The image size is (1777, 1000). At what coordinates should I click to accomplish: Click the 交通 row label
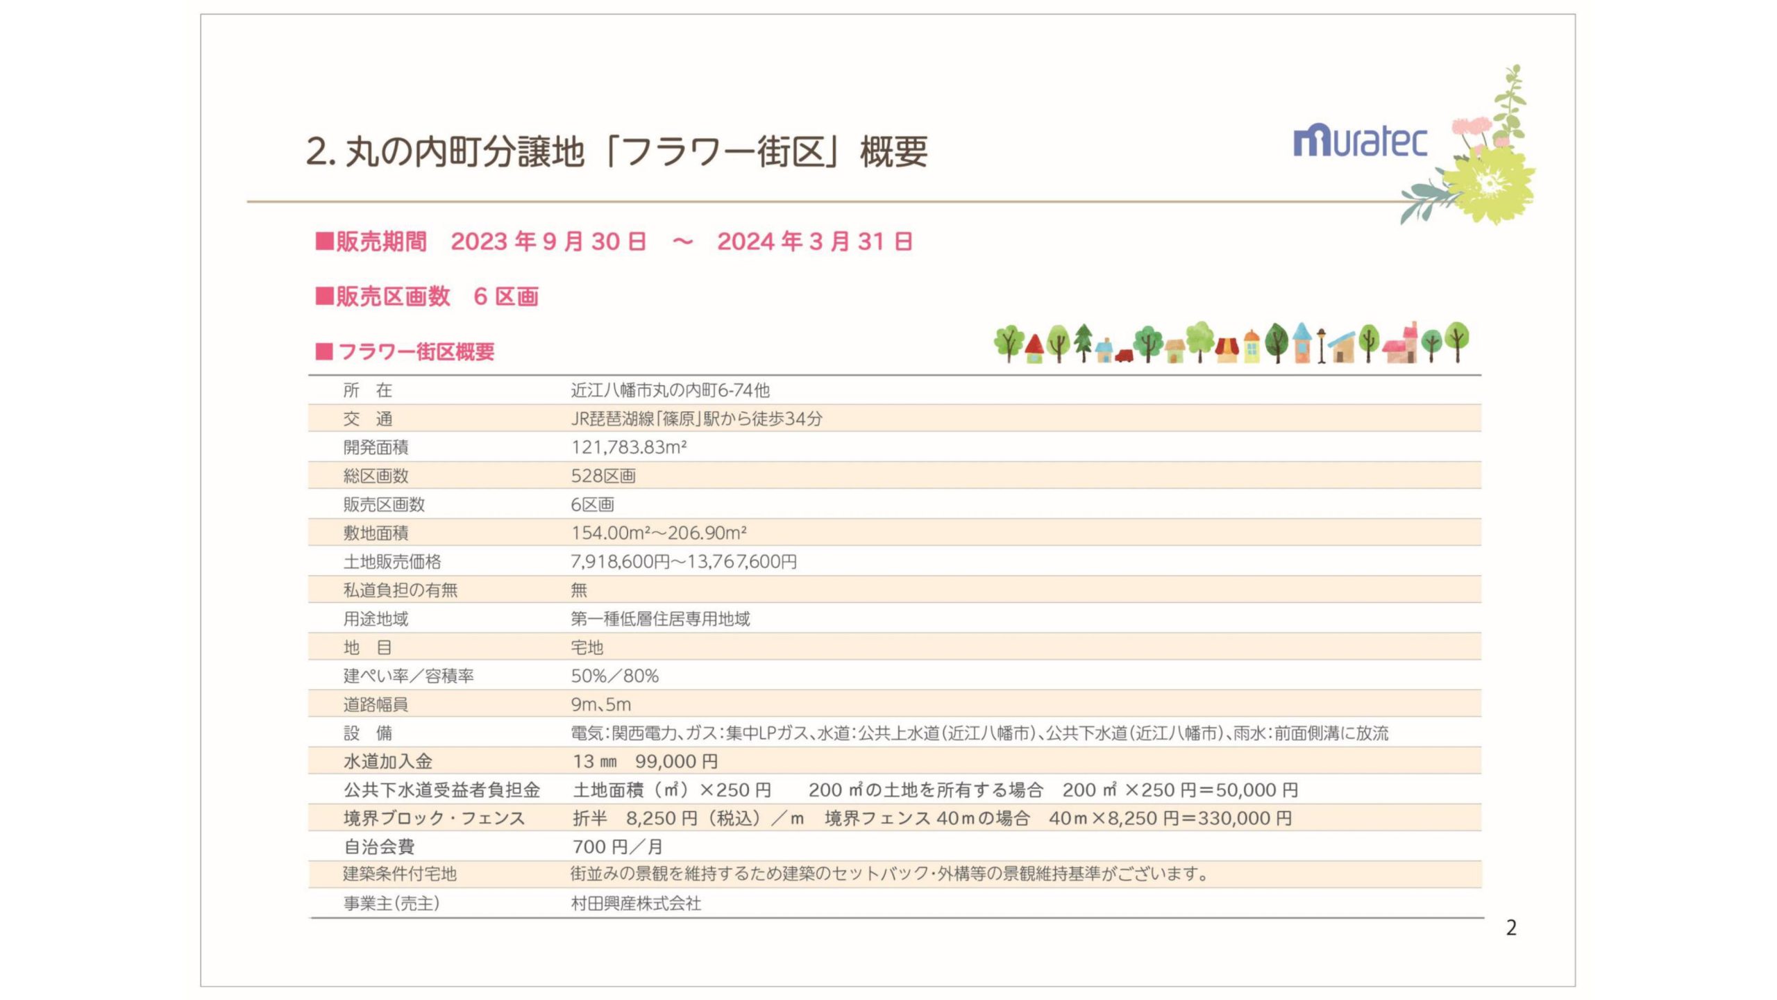[368, 419]
